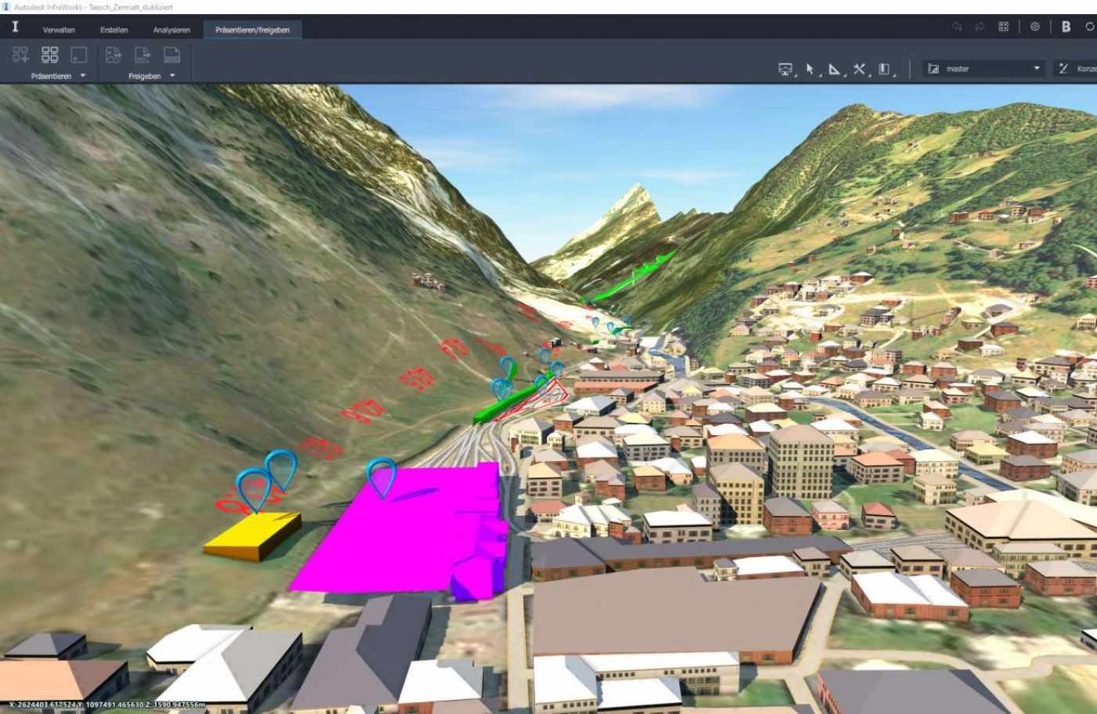Open the crossed wrench tools icon
This screenshot has width=1097, height=714.
(x=860, y=70)
